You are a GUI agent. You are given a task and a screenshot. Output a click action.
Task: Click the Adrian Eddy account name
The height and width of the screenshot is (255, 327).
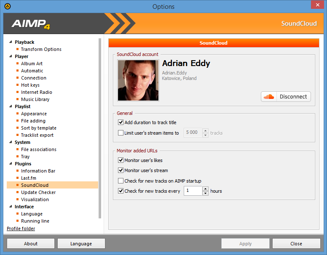point(186,63)
